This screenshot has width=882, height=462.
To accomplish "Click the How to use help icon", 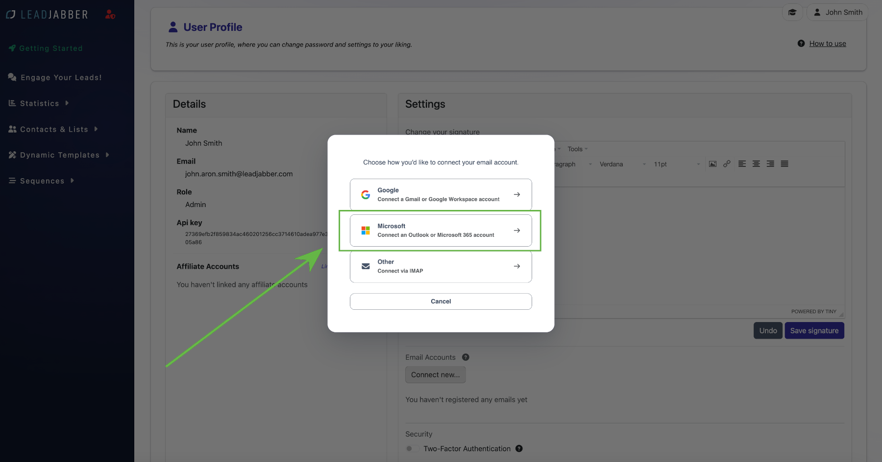I will pyautogui.click(x=801, y=44).
